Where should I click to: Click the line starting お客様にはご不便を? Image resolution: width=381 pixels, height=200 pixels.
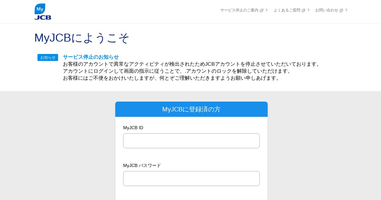click(172, 78)
